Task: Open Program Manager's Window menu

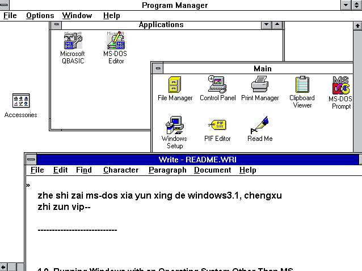Action: [x=77, y=15]
